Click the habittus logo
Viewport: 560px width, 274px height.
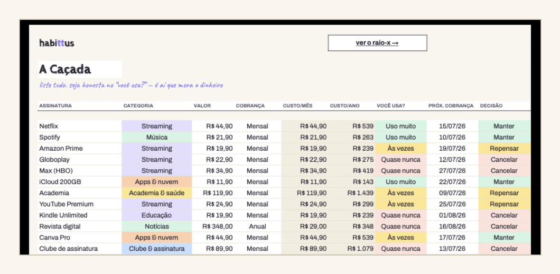[57, 43]
